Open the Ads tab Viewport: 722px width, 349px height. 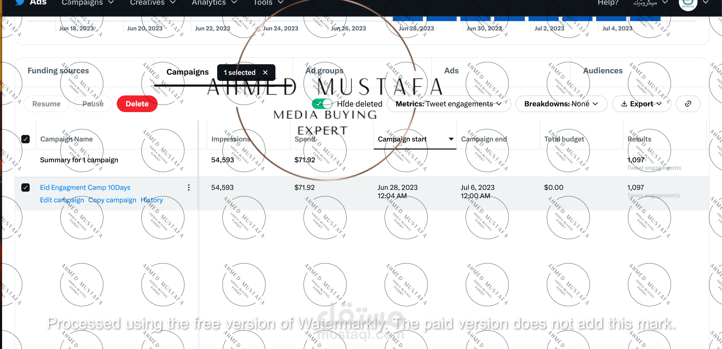pos(451,70)
